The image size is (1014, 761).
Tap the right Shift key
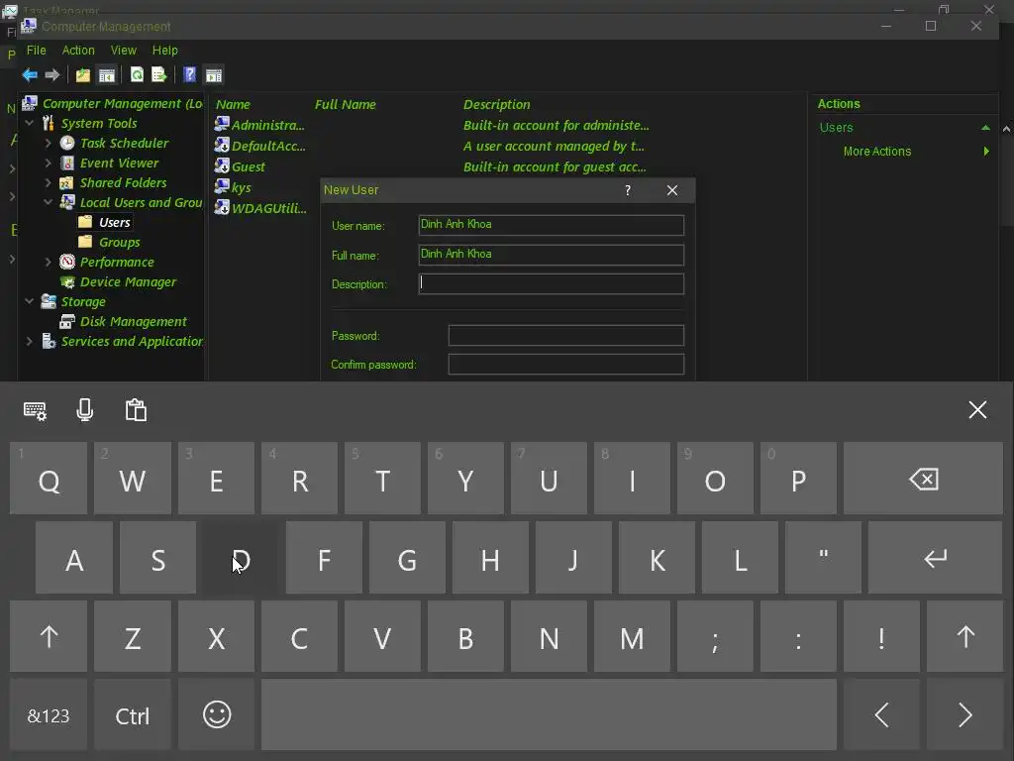point(964,637)
